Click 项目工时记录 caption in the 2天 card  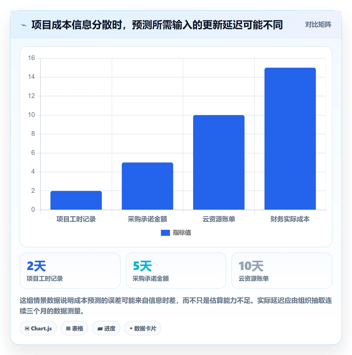coord(45,279)
